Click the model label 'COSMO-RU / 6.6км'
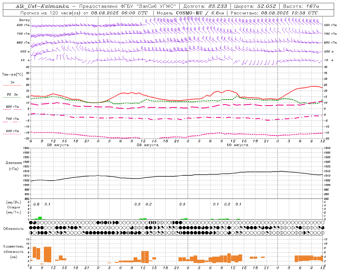The height and width of the screenshot is (270, 338). click(x=200, y=13)
